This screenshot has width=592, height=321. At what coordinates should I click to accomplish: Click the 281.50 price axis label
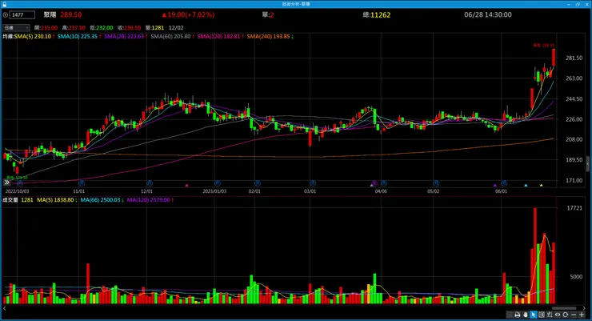pyautogui.click(x=574, y=58)
